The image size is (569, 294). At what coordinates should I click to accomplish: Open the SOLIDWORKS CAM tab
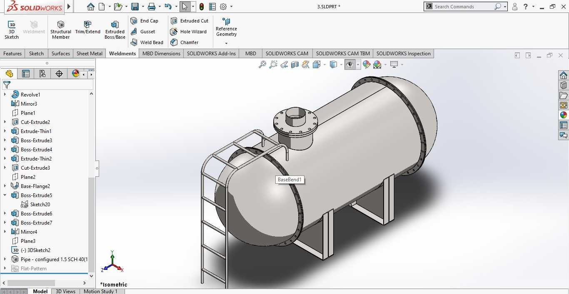pos(287,54)
